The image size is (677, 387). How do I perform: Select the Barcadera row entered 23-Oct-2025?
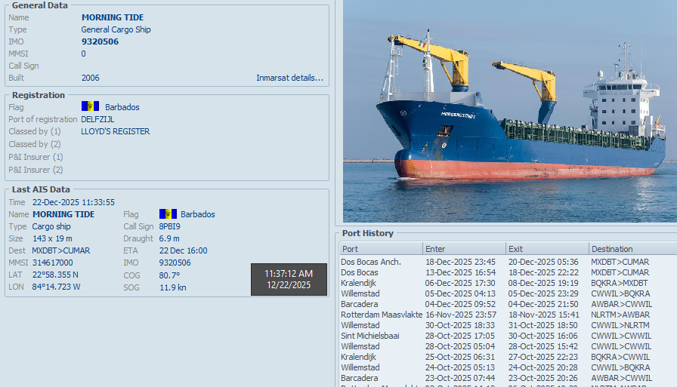tap(509, 378)
